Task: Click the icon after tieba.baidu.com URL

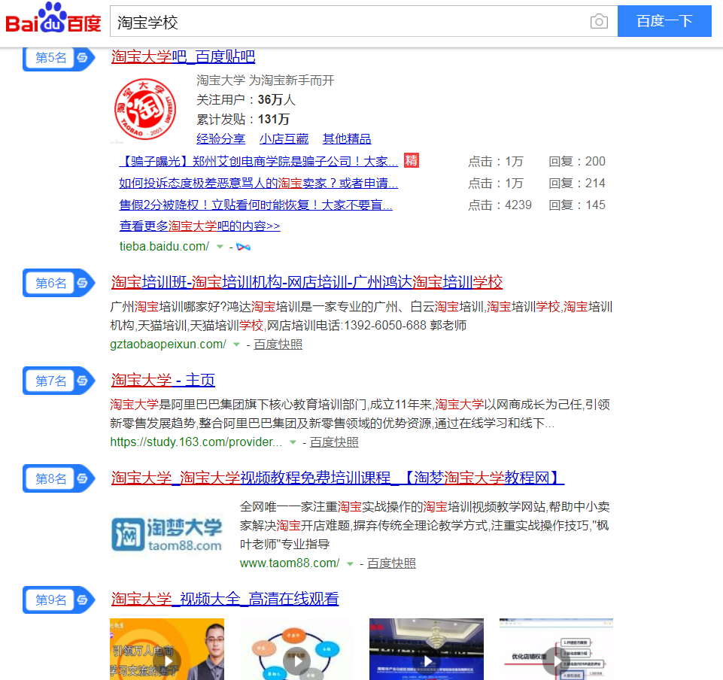Action: 243,247
